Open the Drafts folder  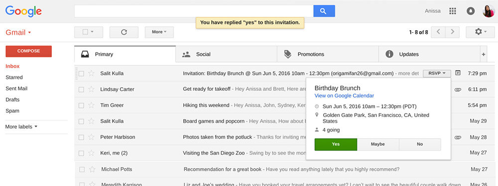click(x=12, y=100)
